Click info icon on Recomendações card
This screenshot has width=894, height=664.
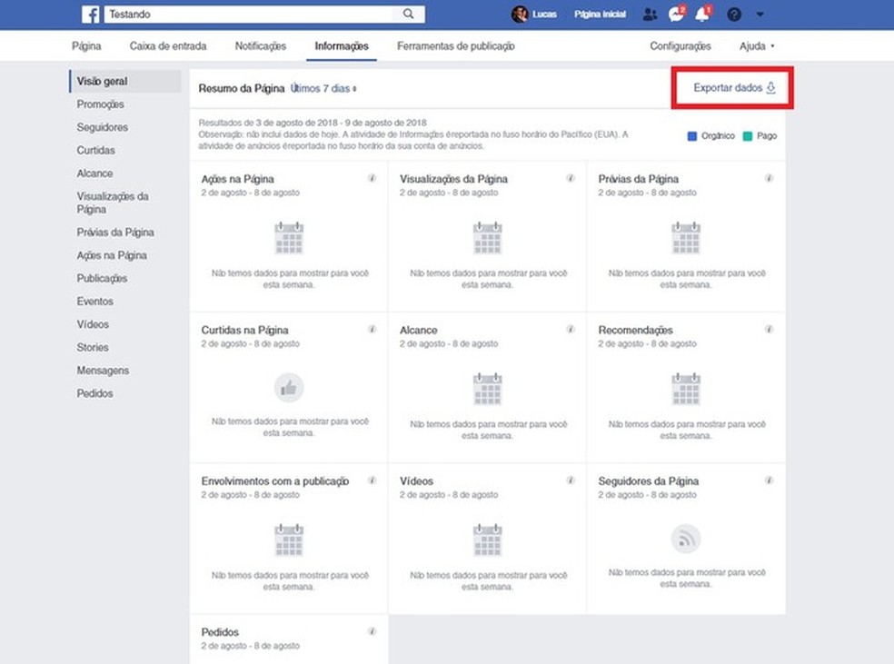pos(769,329)
